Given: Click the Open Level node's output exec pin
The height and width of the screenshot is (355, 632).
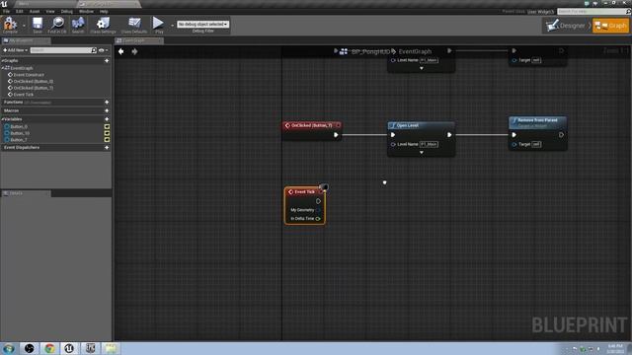Looking at the screenshot, I should point(449,135).
